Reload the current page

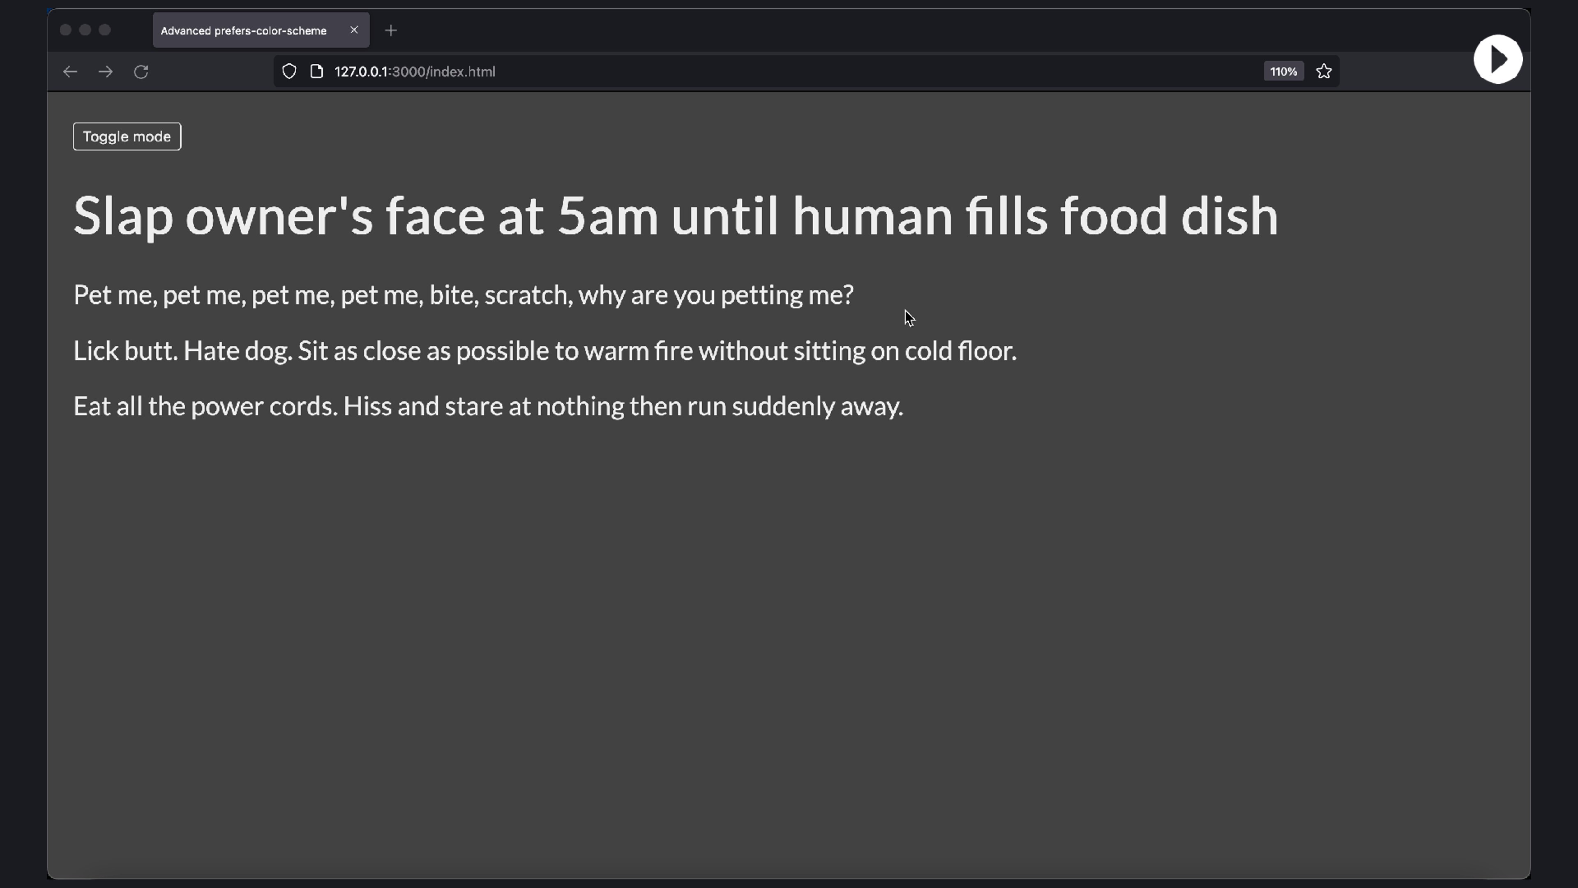pos(141,72)
